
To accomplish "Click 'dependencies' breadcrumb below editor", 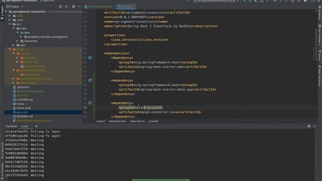I will tap(117, 121).
